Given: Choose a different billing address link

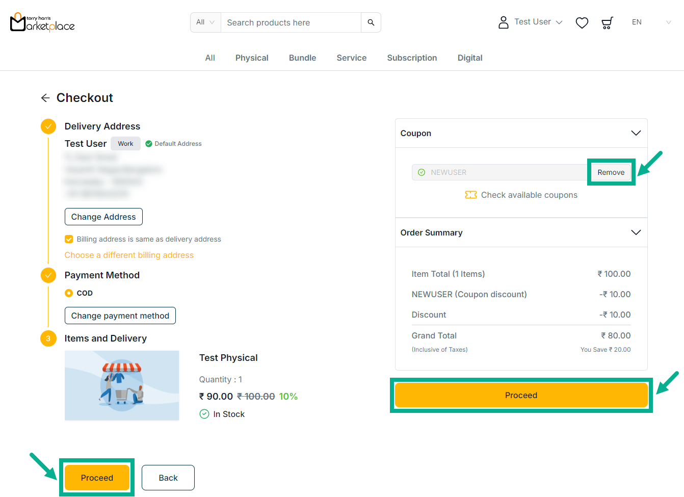Looking at the screenshot, I should [129, 255].
